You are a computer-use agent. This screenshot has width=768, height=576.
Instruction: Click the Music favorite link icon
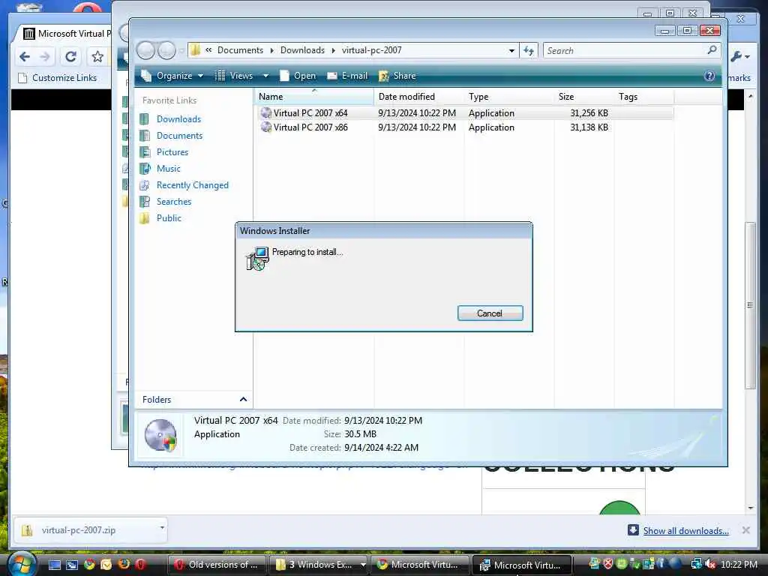(x=145, y=169)
